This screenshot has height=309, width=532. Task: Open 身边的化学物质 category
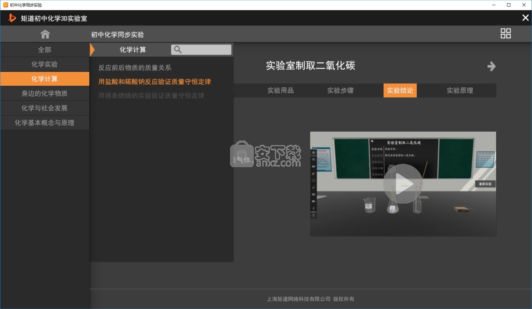(45, 94)
